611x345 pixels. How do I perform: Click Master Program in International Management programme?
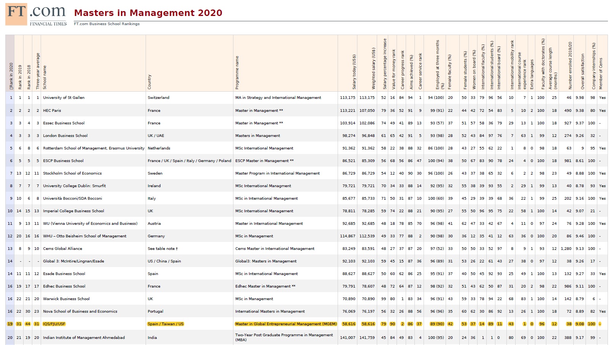(x=278, y=173)
